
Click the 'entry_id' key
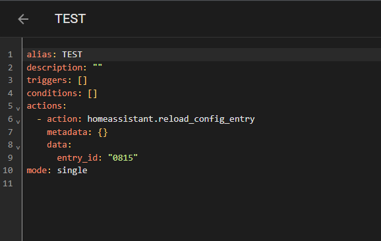[x=77, y=158]
